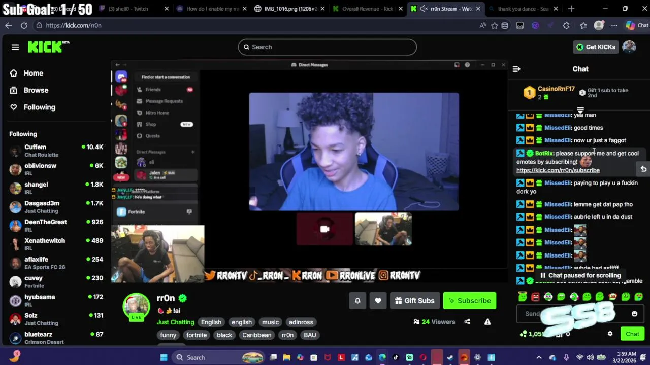Click the report warning triangle icon
This screenshot has height=365, width=650.
pos(487,322)
